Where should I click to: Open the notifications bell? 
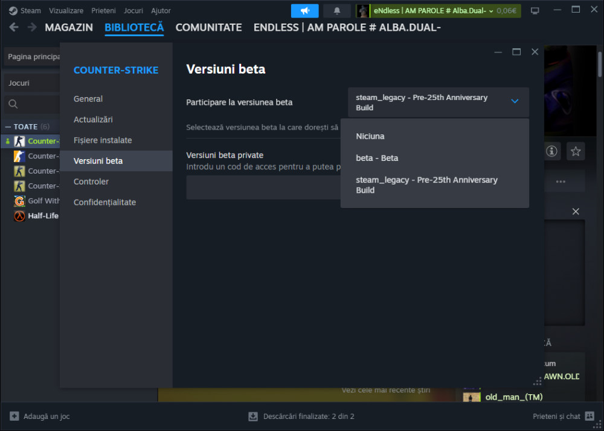pos(337,11)
